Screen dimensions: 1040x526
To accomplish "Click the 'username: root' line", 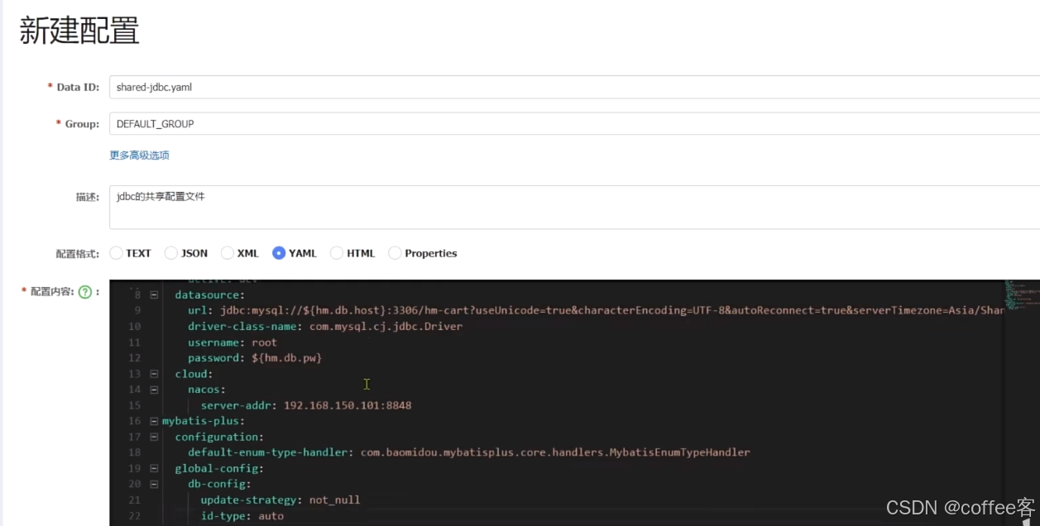I will click(232, 342).
